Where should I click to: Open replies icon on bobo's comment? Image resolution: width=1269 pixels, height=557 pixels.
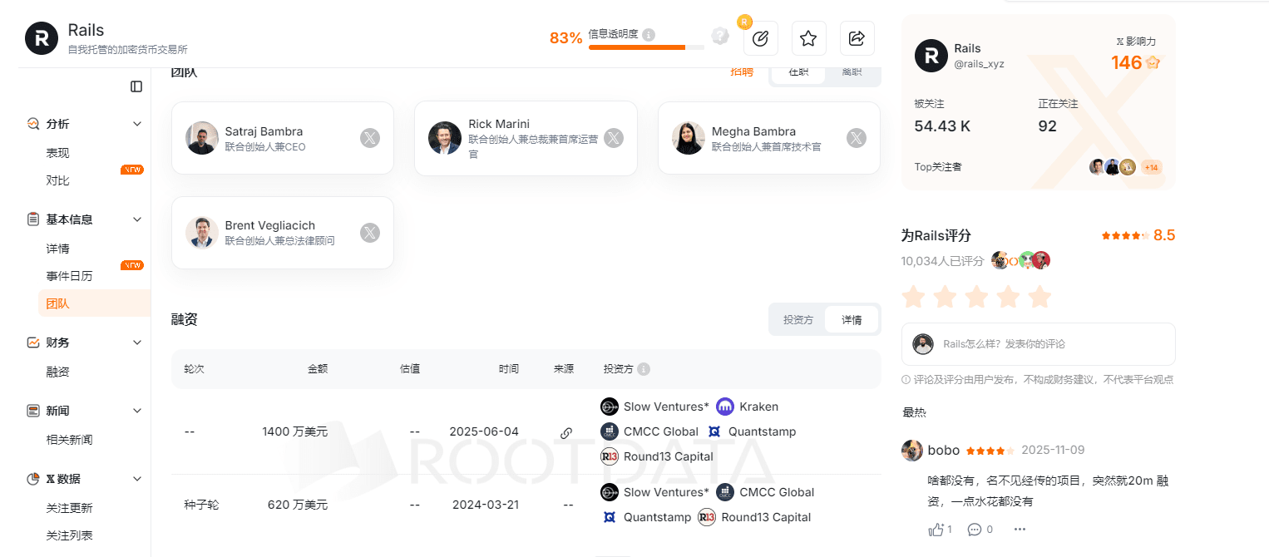click(975, 529)
